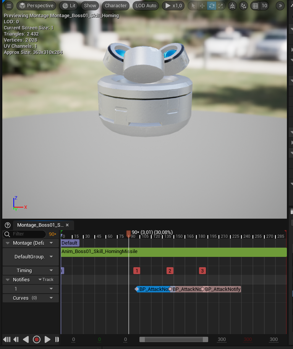Select the scale gizmo tool

click(x=220, y=6)
